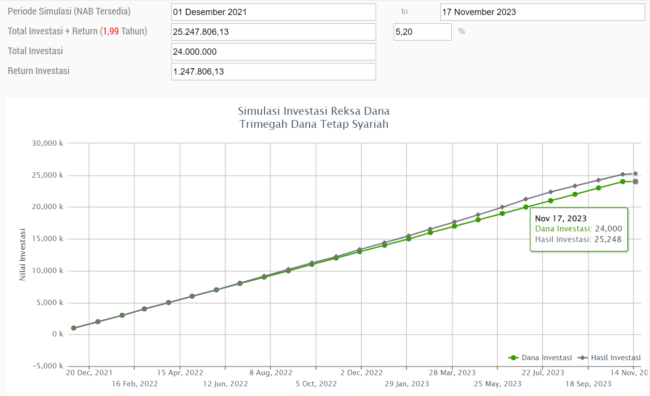Click the Return Investasi label
Screen dimensions: 650x396
pyautogui.click(x=39, y=71)
